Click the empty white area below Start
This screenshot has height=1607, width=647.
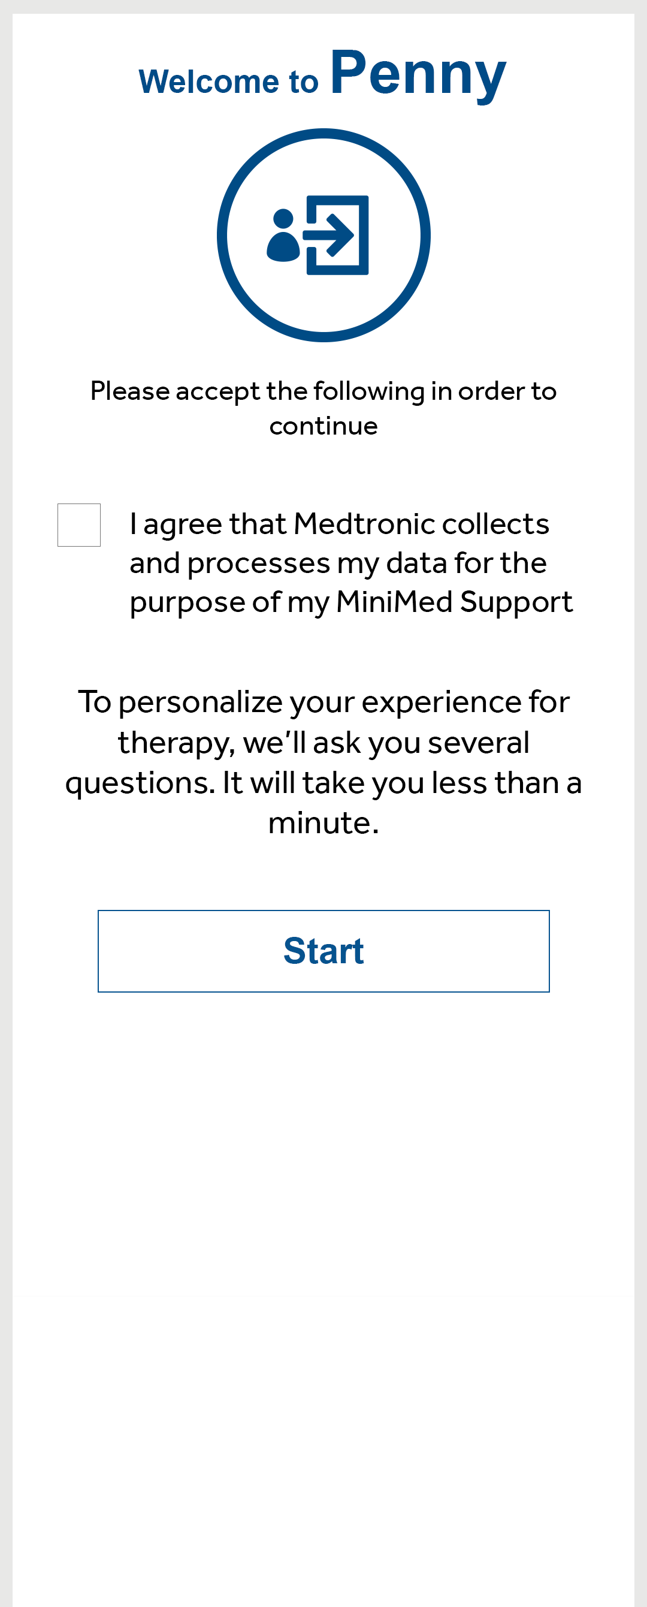pyautogui.click(x=323, y=1248)
